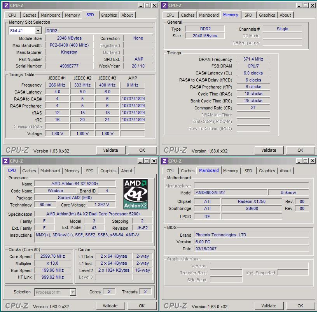Click OK in the SPD window

pyautogui.click(x=142, y=150)
